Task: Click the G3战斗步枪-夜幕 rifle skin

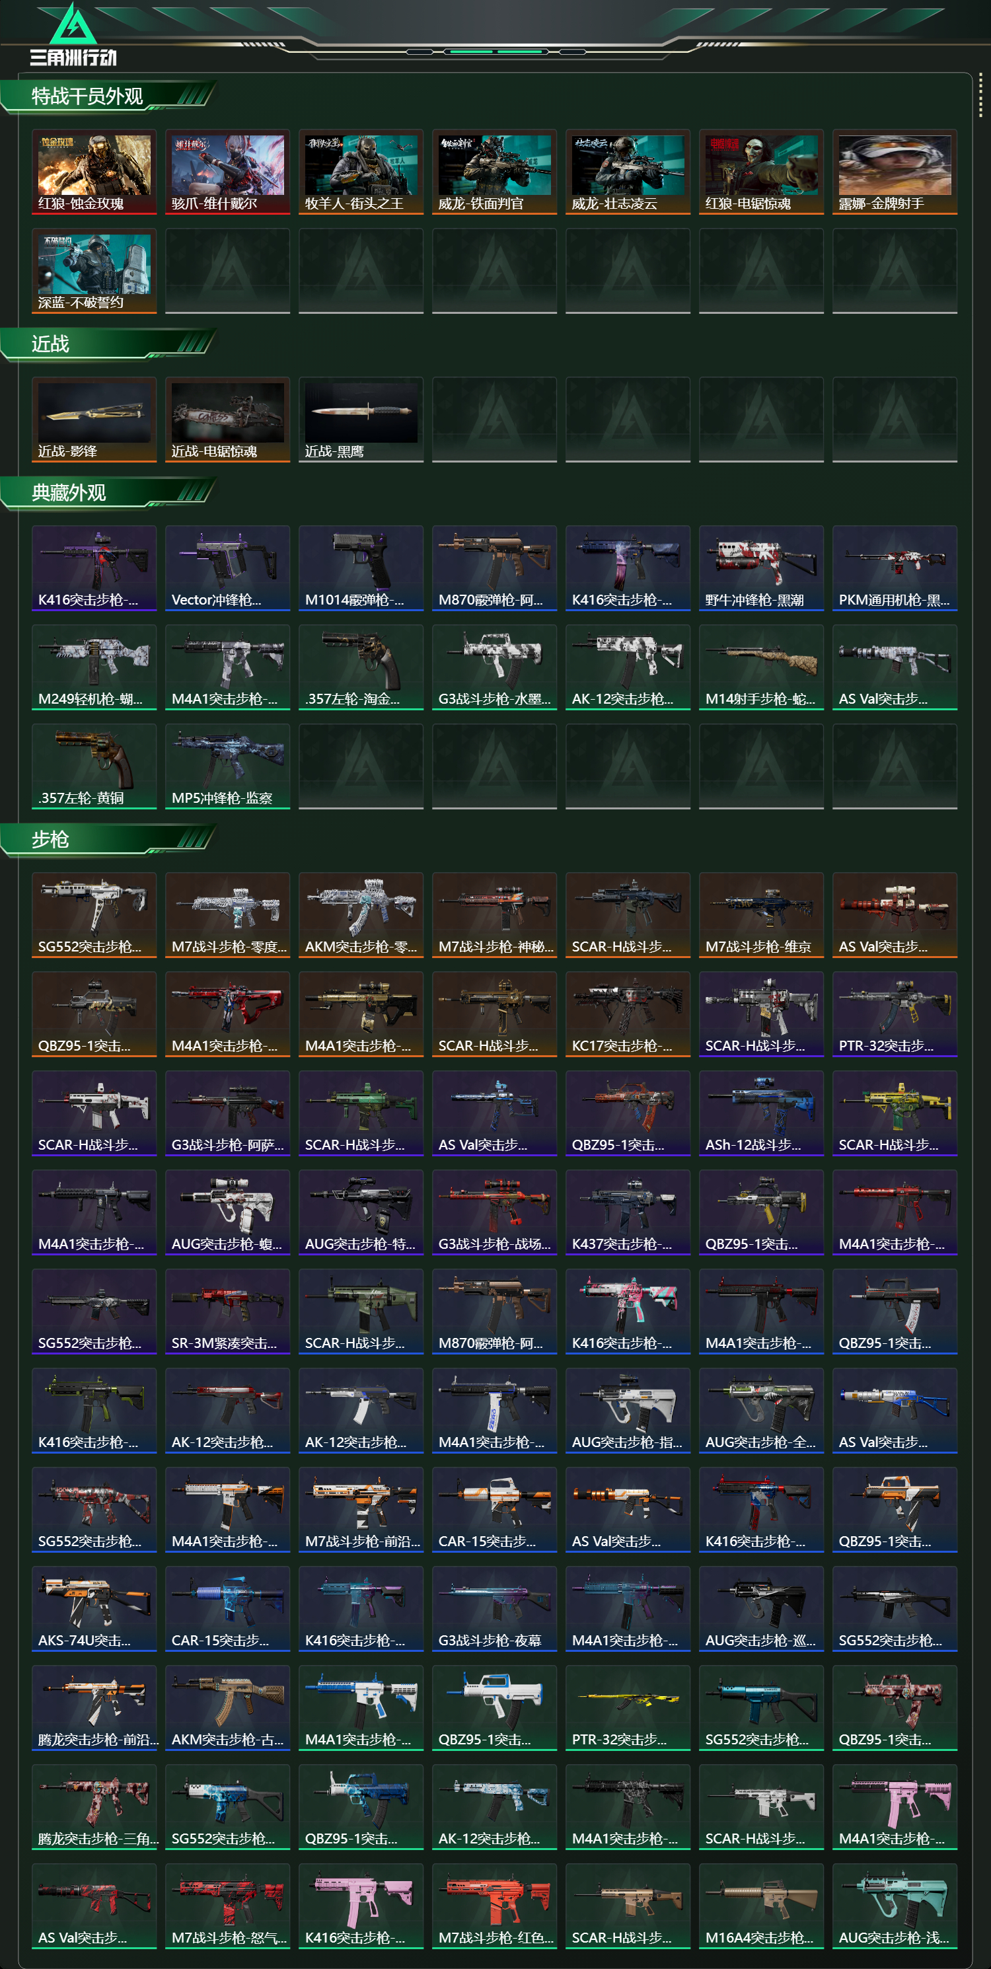Action: (494, 1608)
